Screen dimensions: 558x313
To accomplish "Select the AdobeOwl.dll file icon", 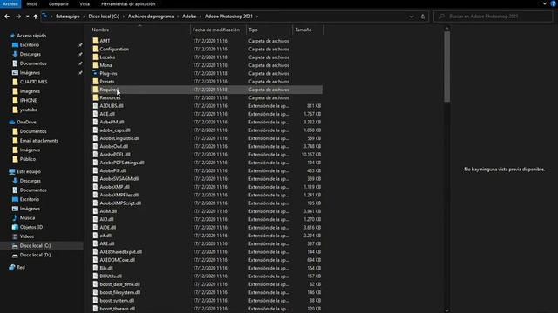I will (x=95, y=146).
